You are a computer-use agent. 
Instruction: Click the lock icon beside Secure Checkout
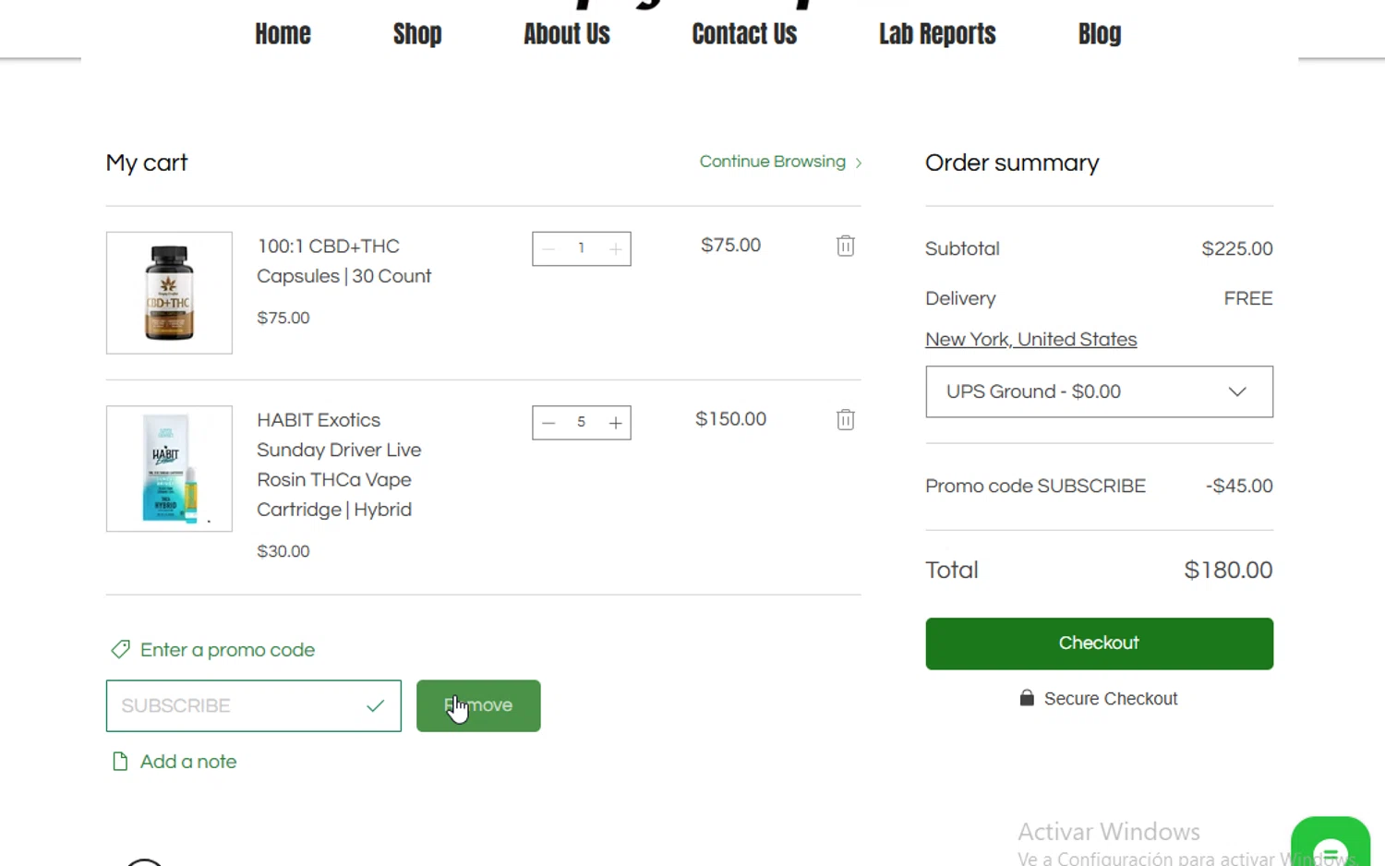coord(1027,698)
